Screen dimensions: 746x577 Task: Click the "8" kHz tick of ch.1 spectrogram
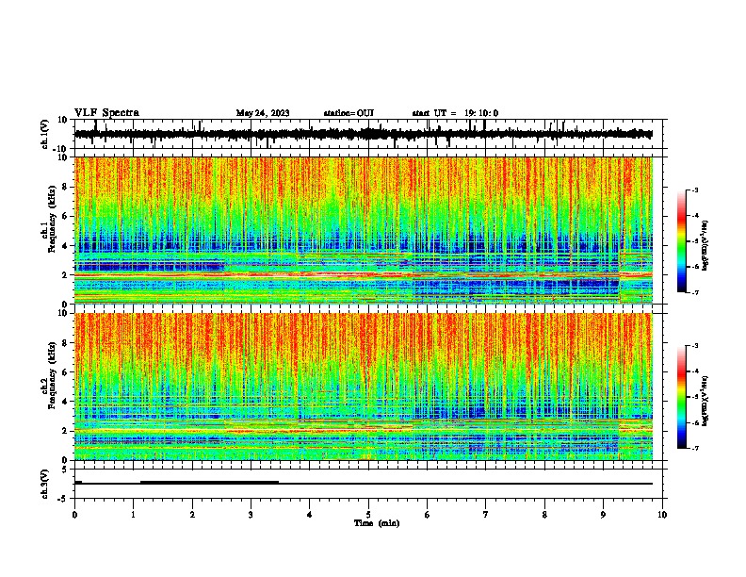(x=65, y=187)
